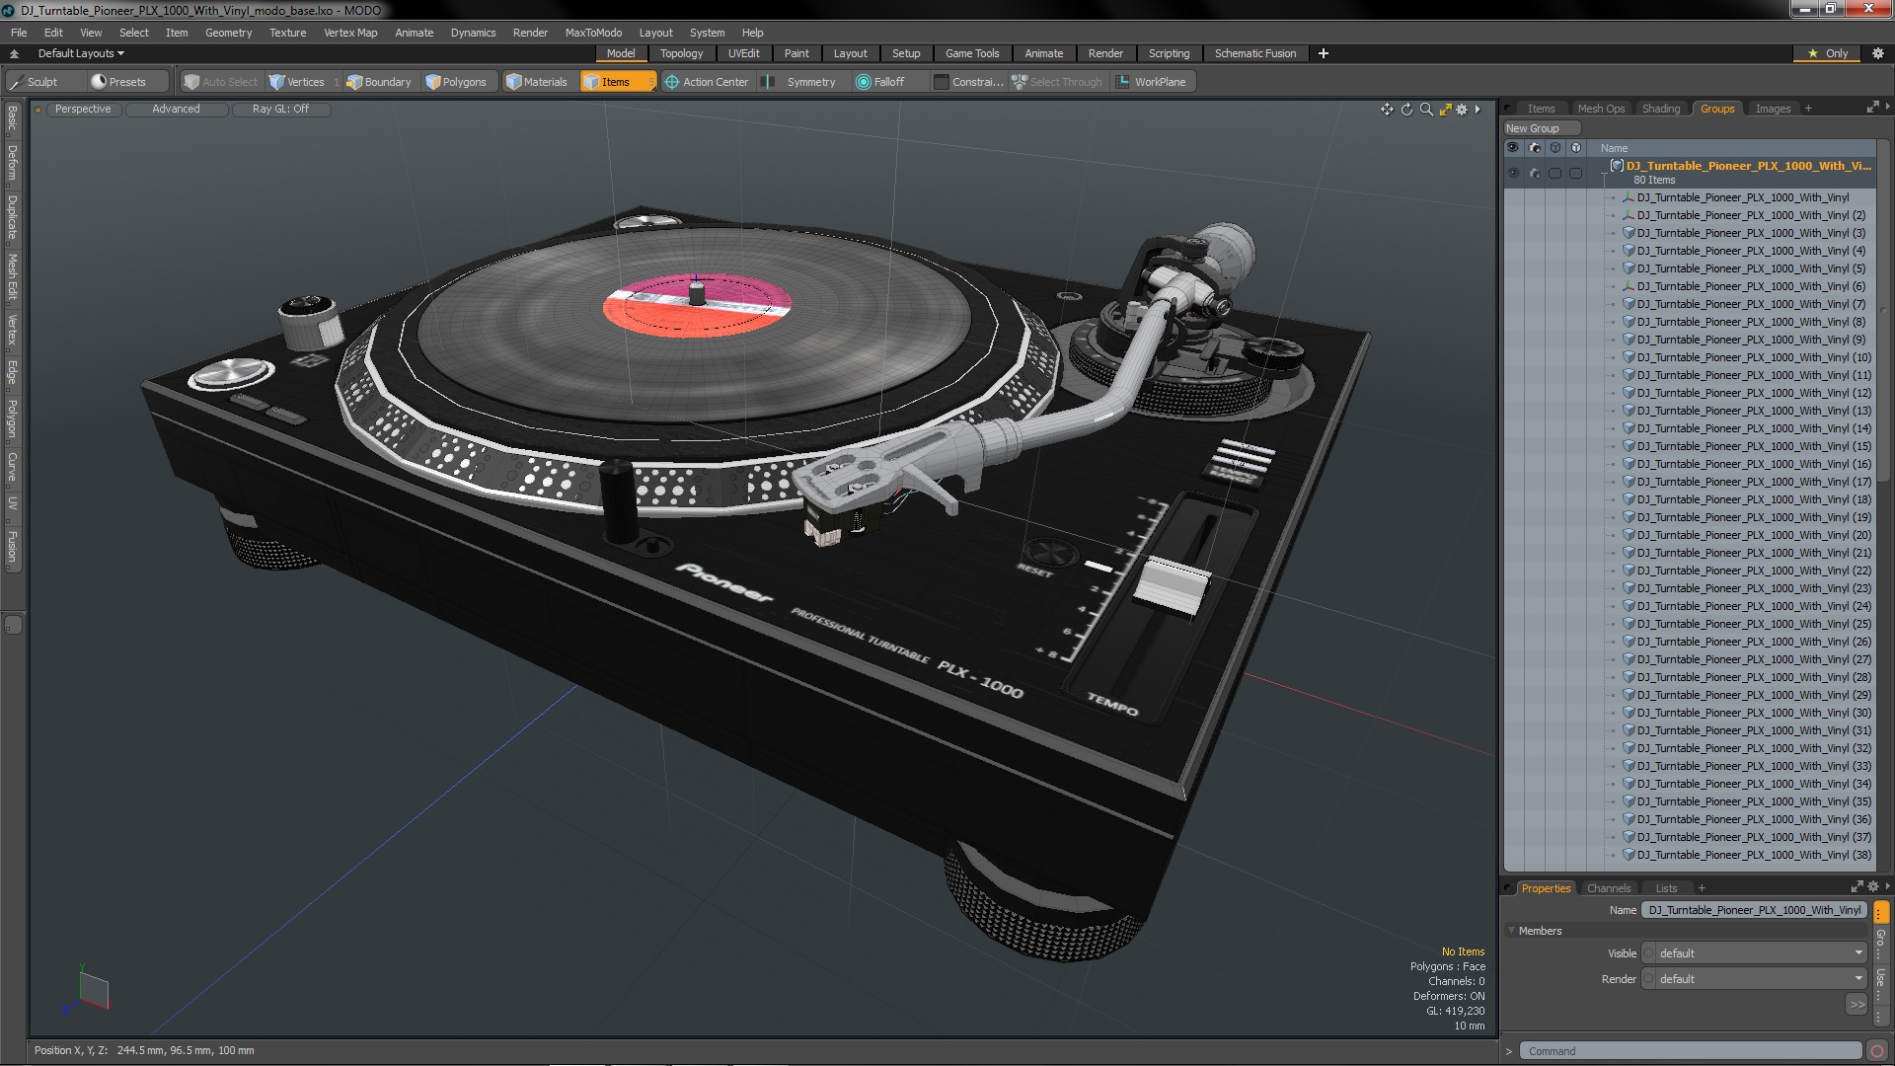Screen dimensions: 1895x1066
Task: Open the Geometry menu
Action: (228, 33)
